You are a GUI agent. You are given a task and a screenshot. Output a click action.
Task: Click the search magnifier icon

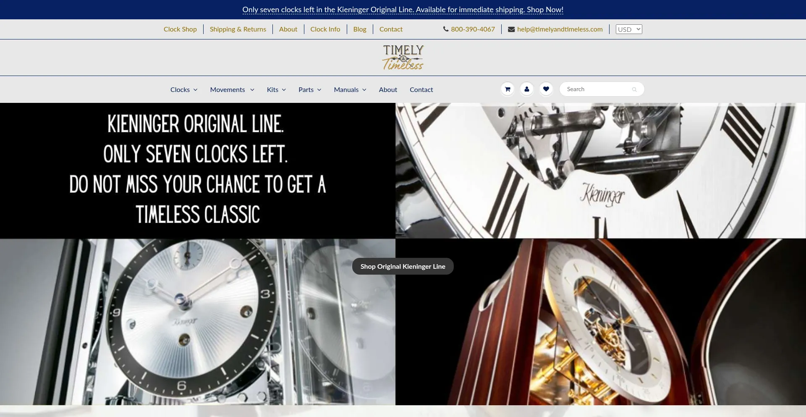coord(634,89)
